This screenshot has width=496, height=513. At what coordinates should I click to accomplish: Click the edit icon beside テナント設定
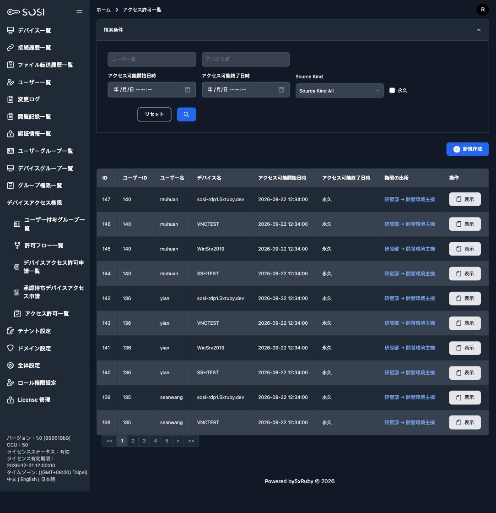coord(11,331)
